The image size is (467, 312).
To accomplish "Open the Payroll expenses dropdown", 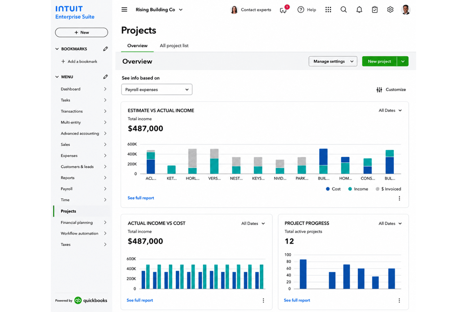I will coord(157,89).
